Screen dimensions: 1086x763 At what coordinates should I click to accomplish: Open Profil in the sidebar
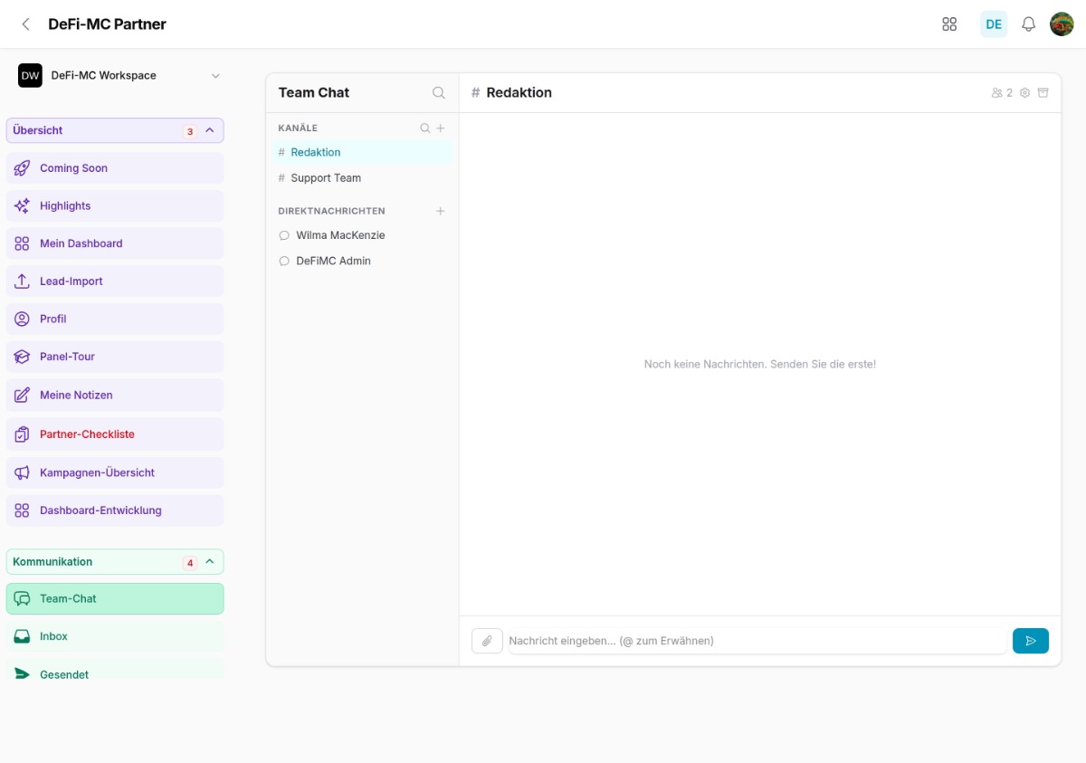[x=115, y=320]
